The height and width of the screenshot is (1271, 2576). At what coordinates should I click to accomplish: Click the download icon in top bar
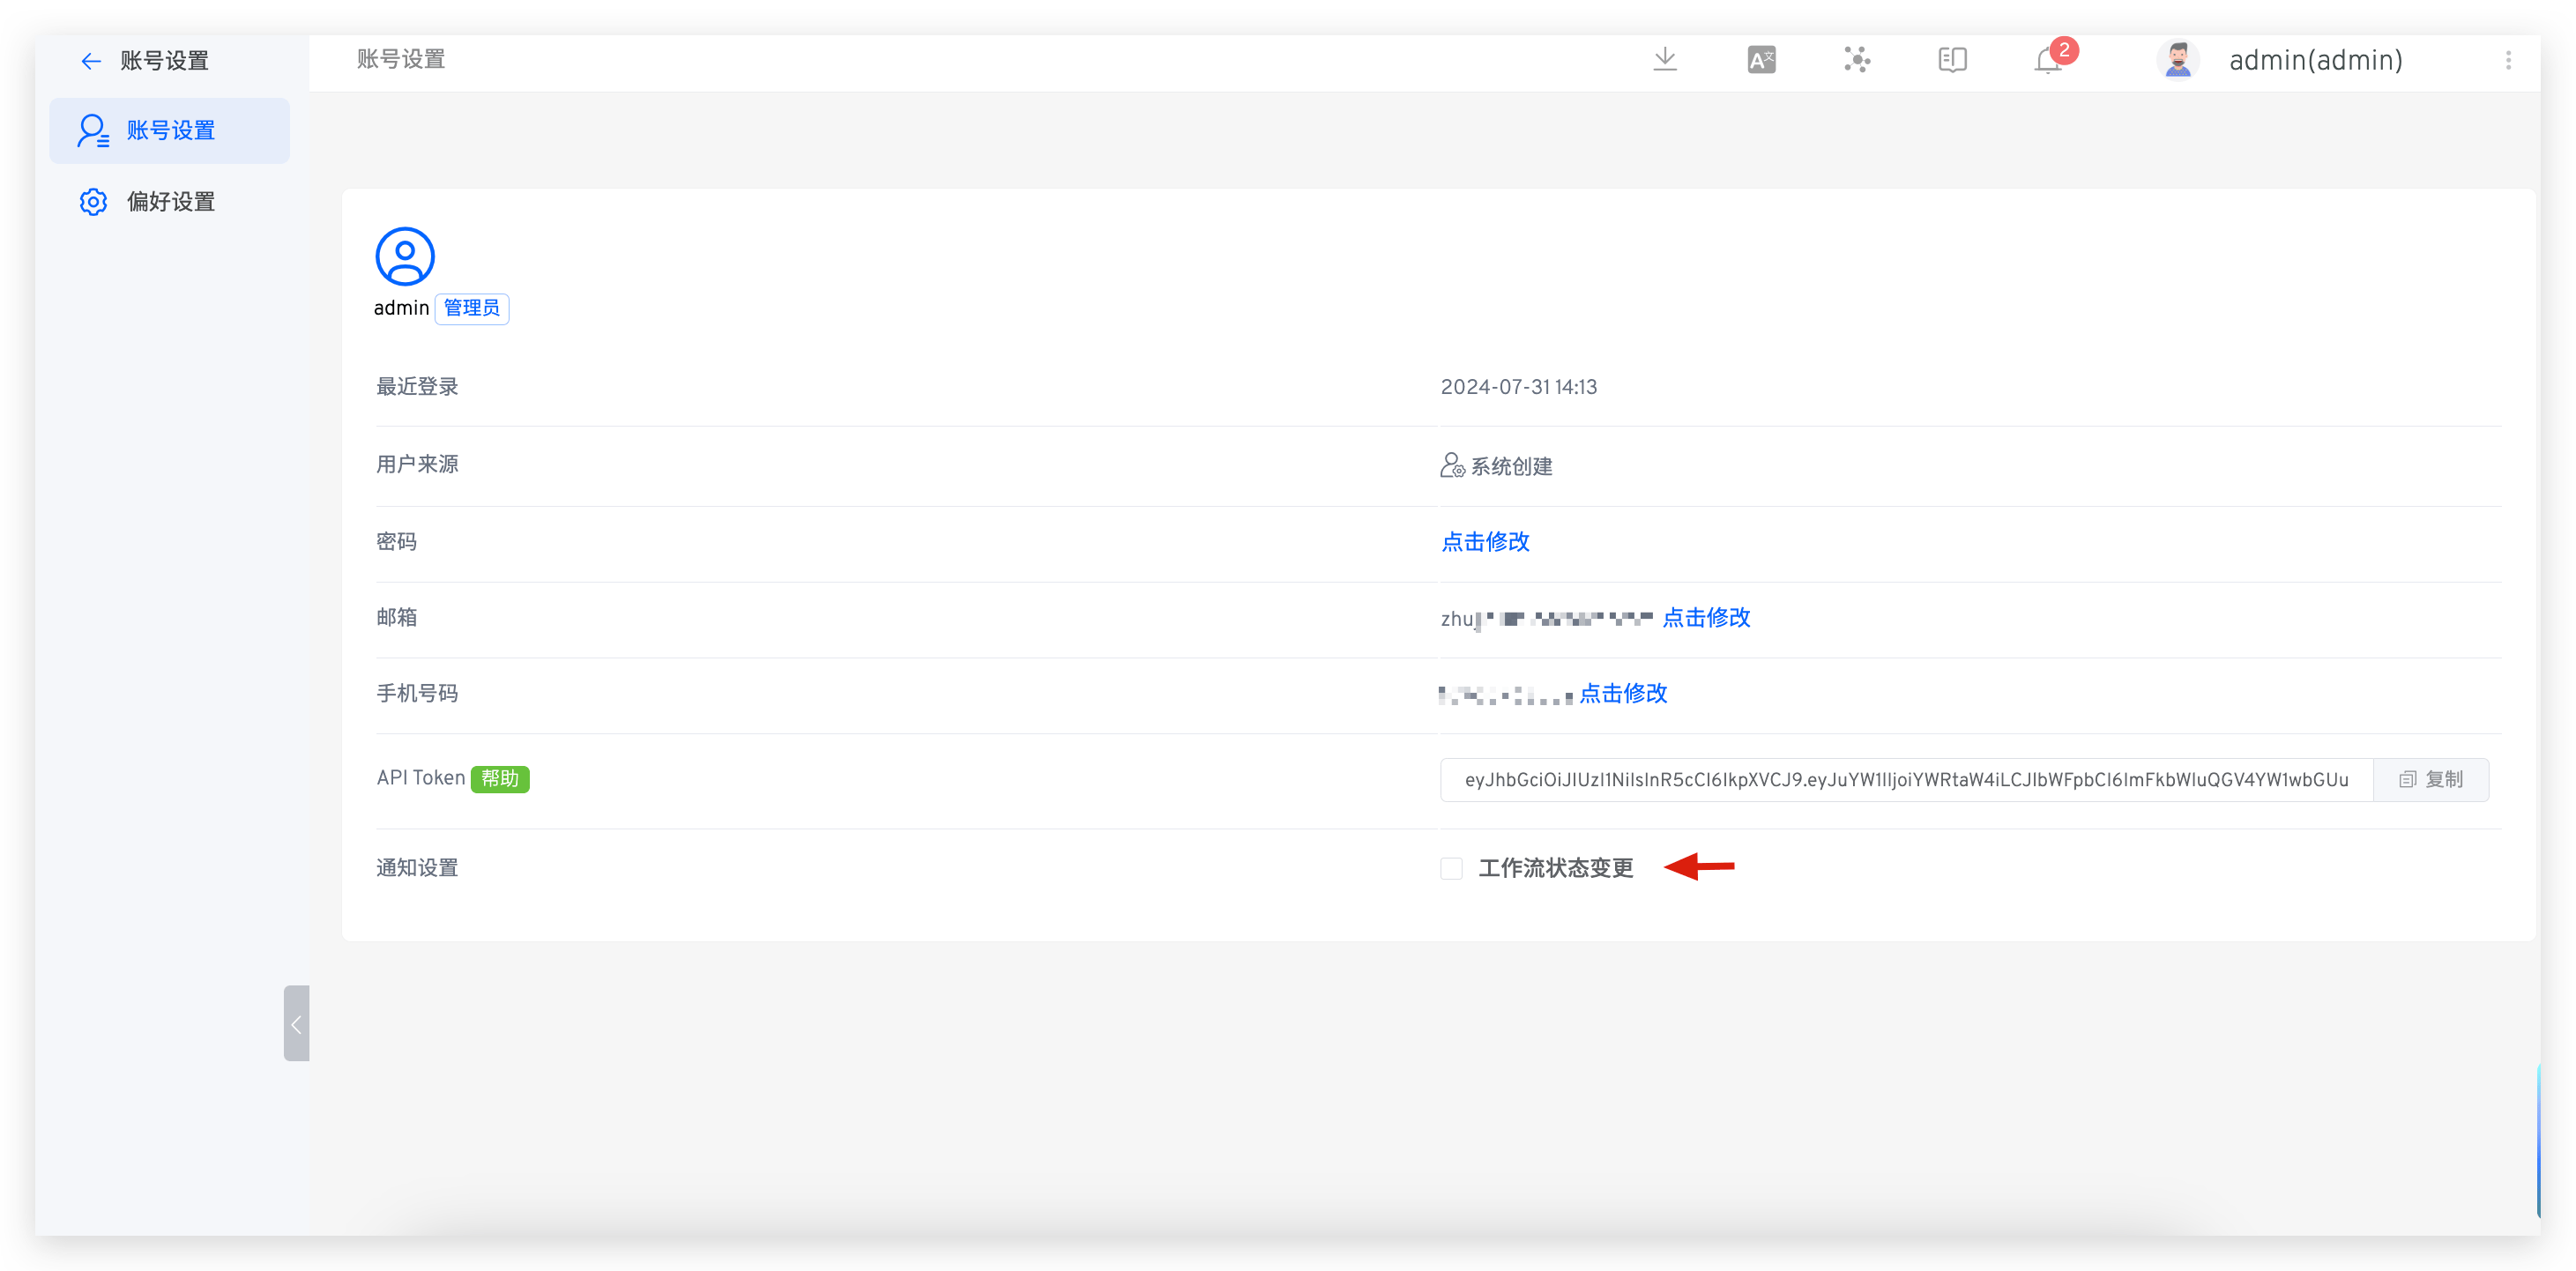click(1664, 60)
